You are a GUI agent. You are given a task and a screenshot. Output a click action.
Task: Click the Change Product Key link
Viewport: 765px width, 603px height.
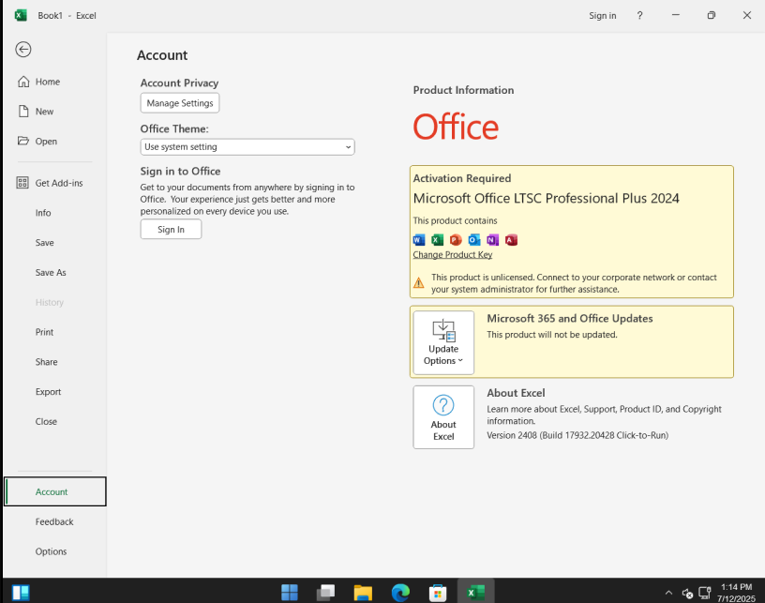click(453, 255)
